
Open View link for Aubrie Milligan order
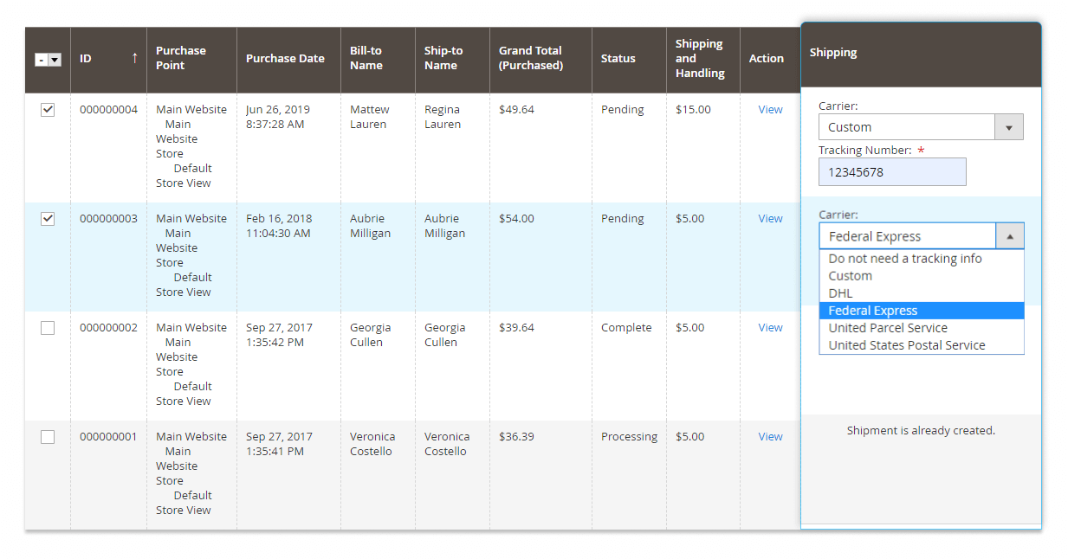pyautogui.click(x=770, y=219)
